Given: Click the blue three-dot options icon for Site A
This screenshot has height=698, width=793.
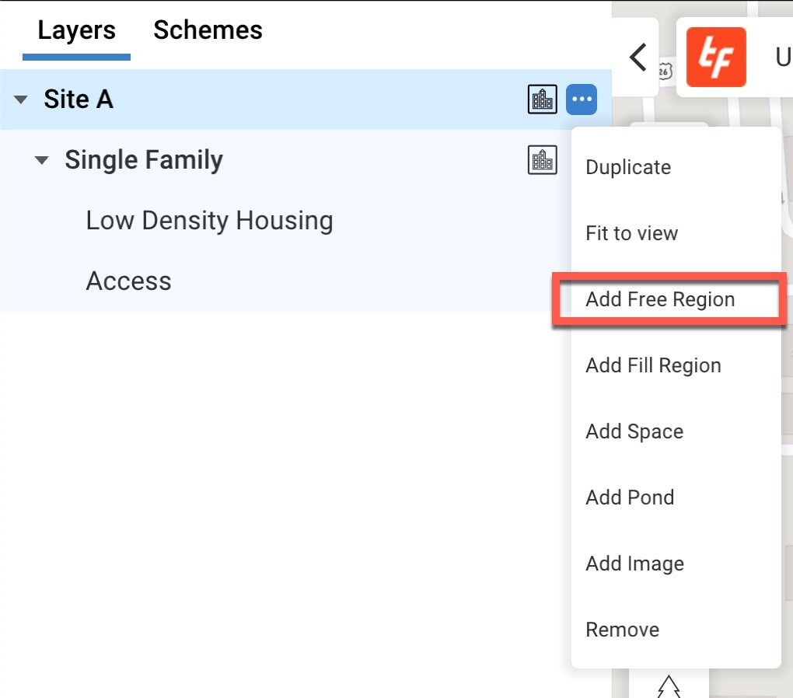Looking at the screenshot, I should 582,99.
